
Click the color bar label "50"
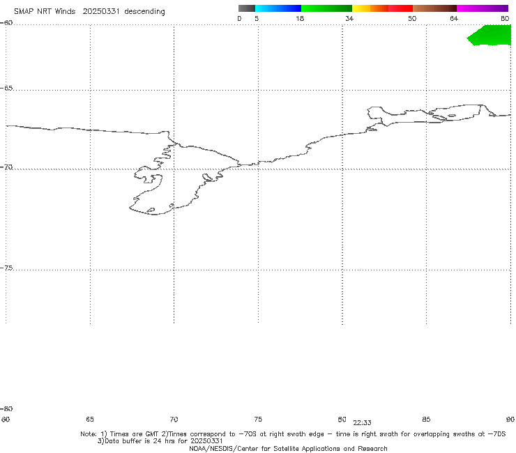pyautogui.click(x=412, y=18)
